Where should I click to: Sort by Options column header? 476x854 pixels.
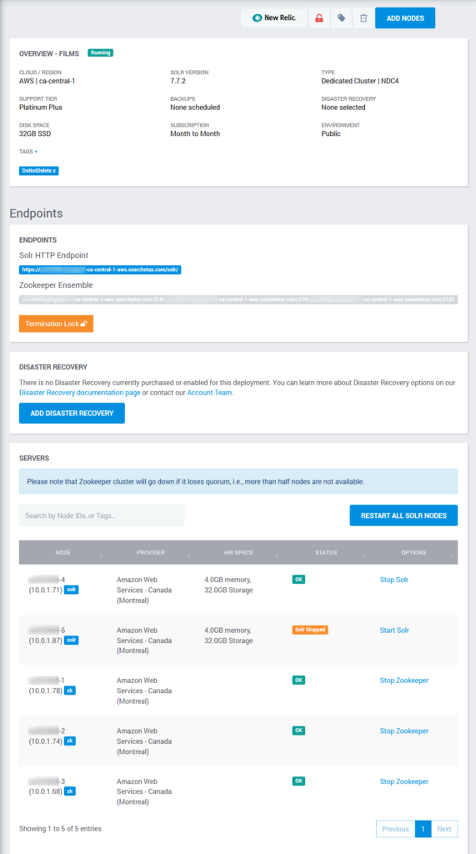coord(413,552)
